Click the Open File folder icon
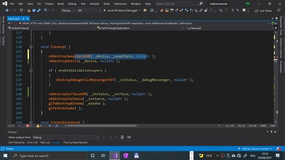 (x=29, y=11)
